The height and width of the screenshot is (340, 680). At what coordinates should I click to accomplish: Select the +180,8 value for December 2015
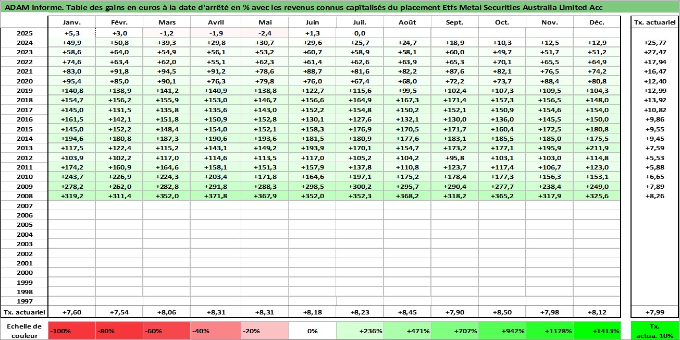point(597,129)
